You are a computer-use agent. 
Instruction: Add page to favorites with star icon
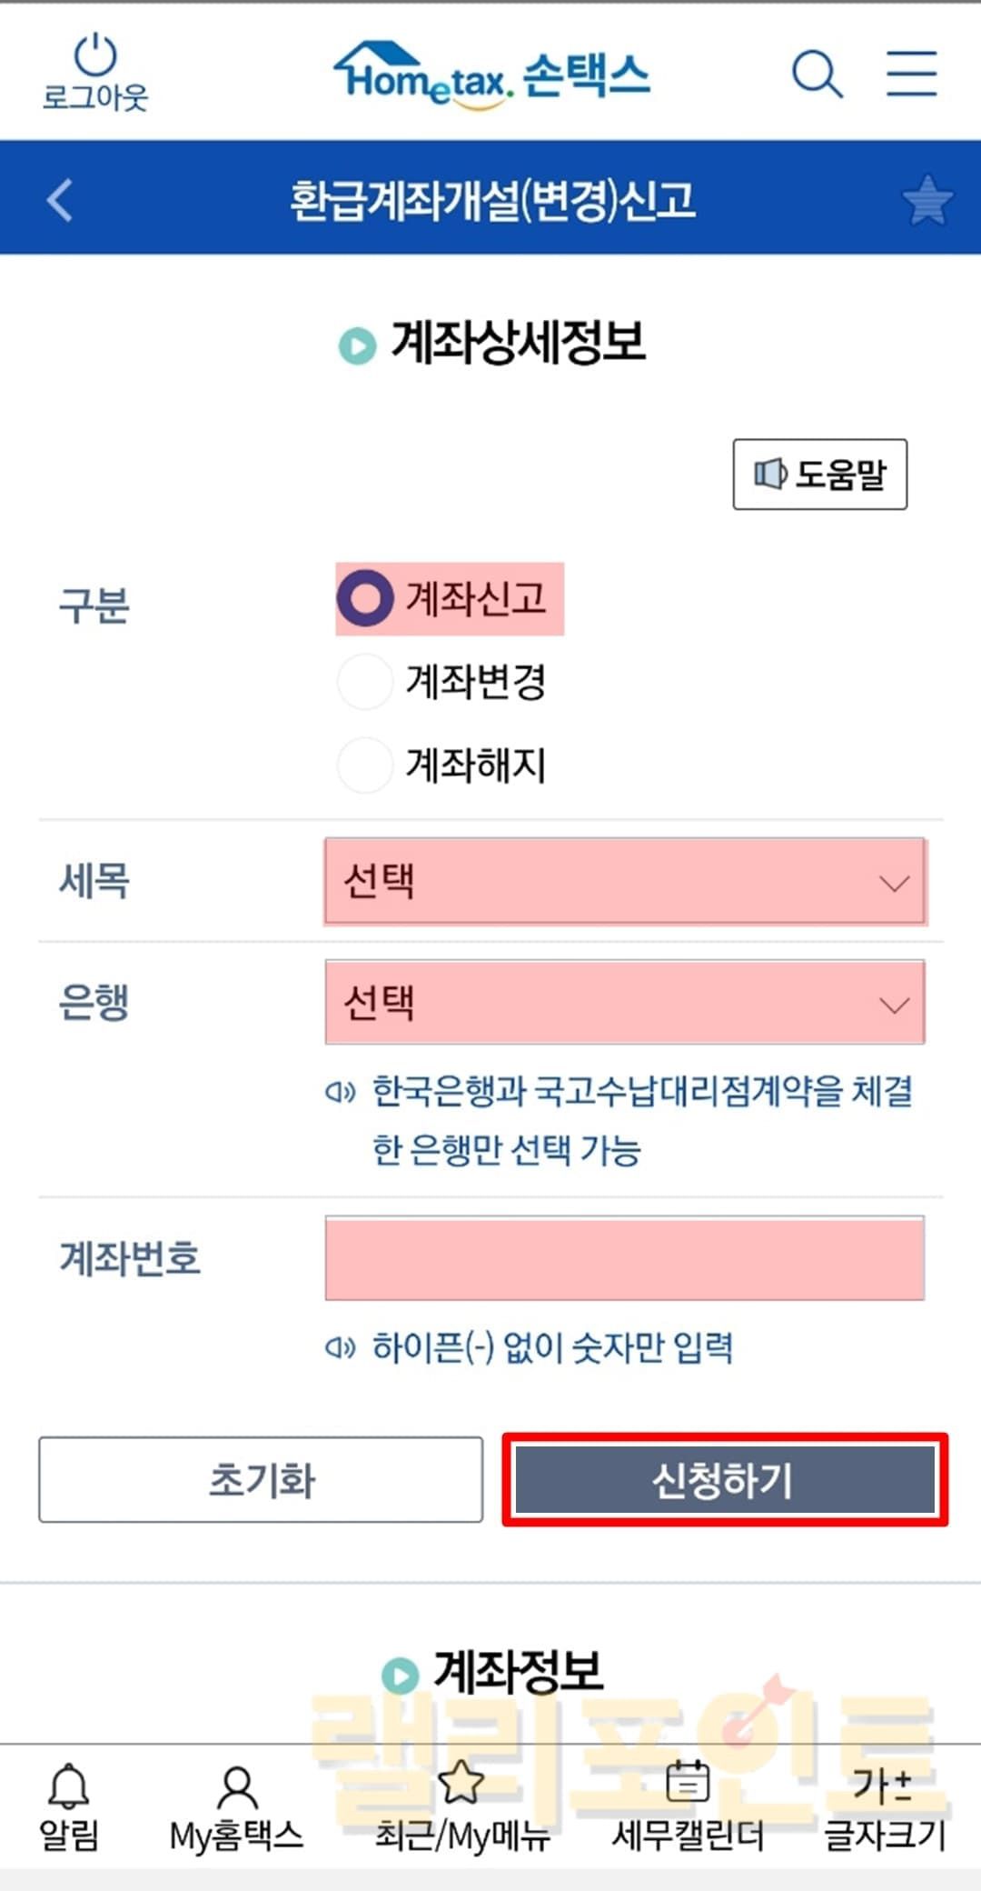tap(926, 200)
